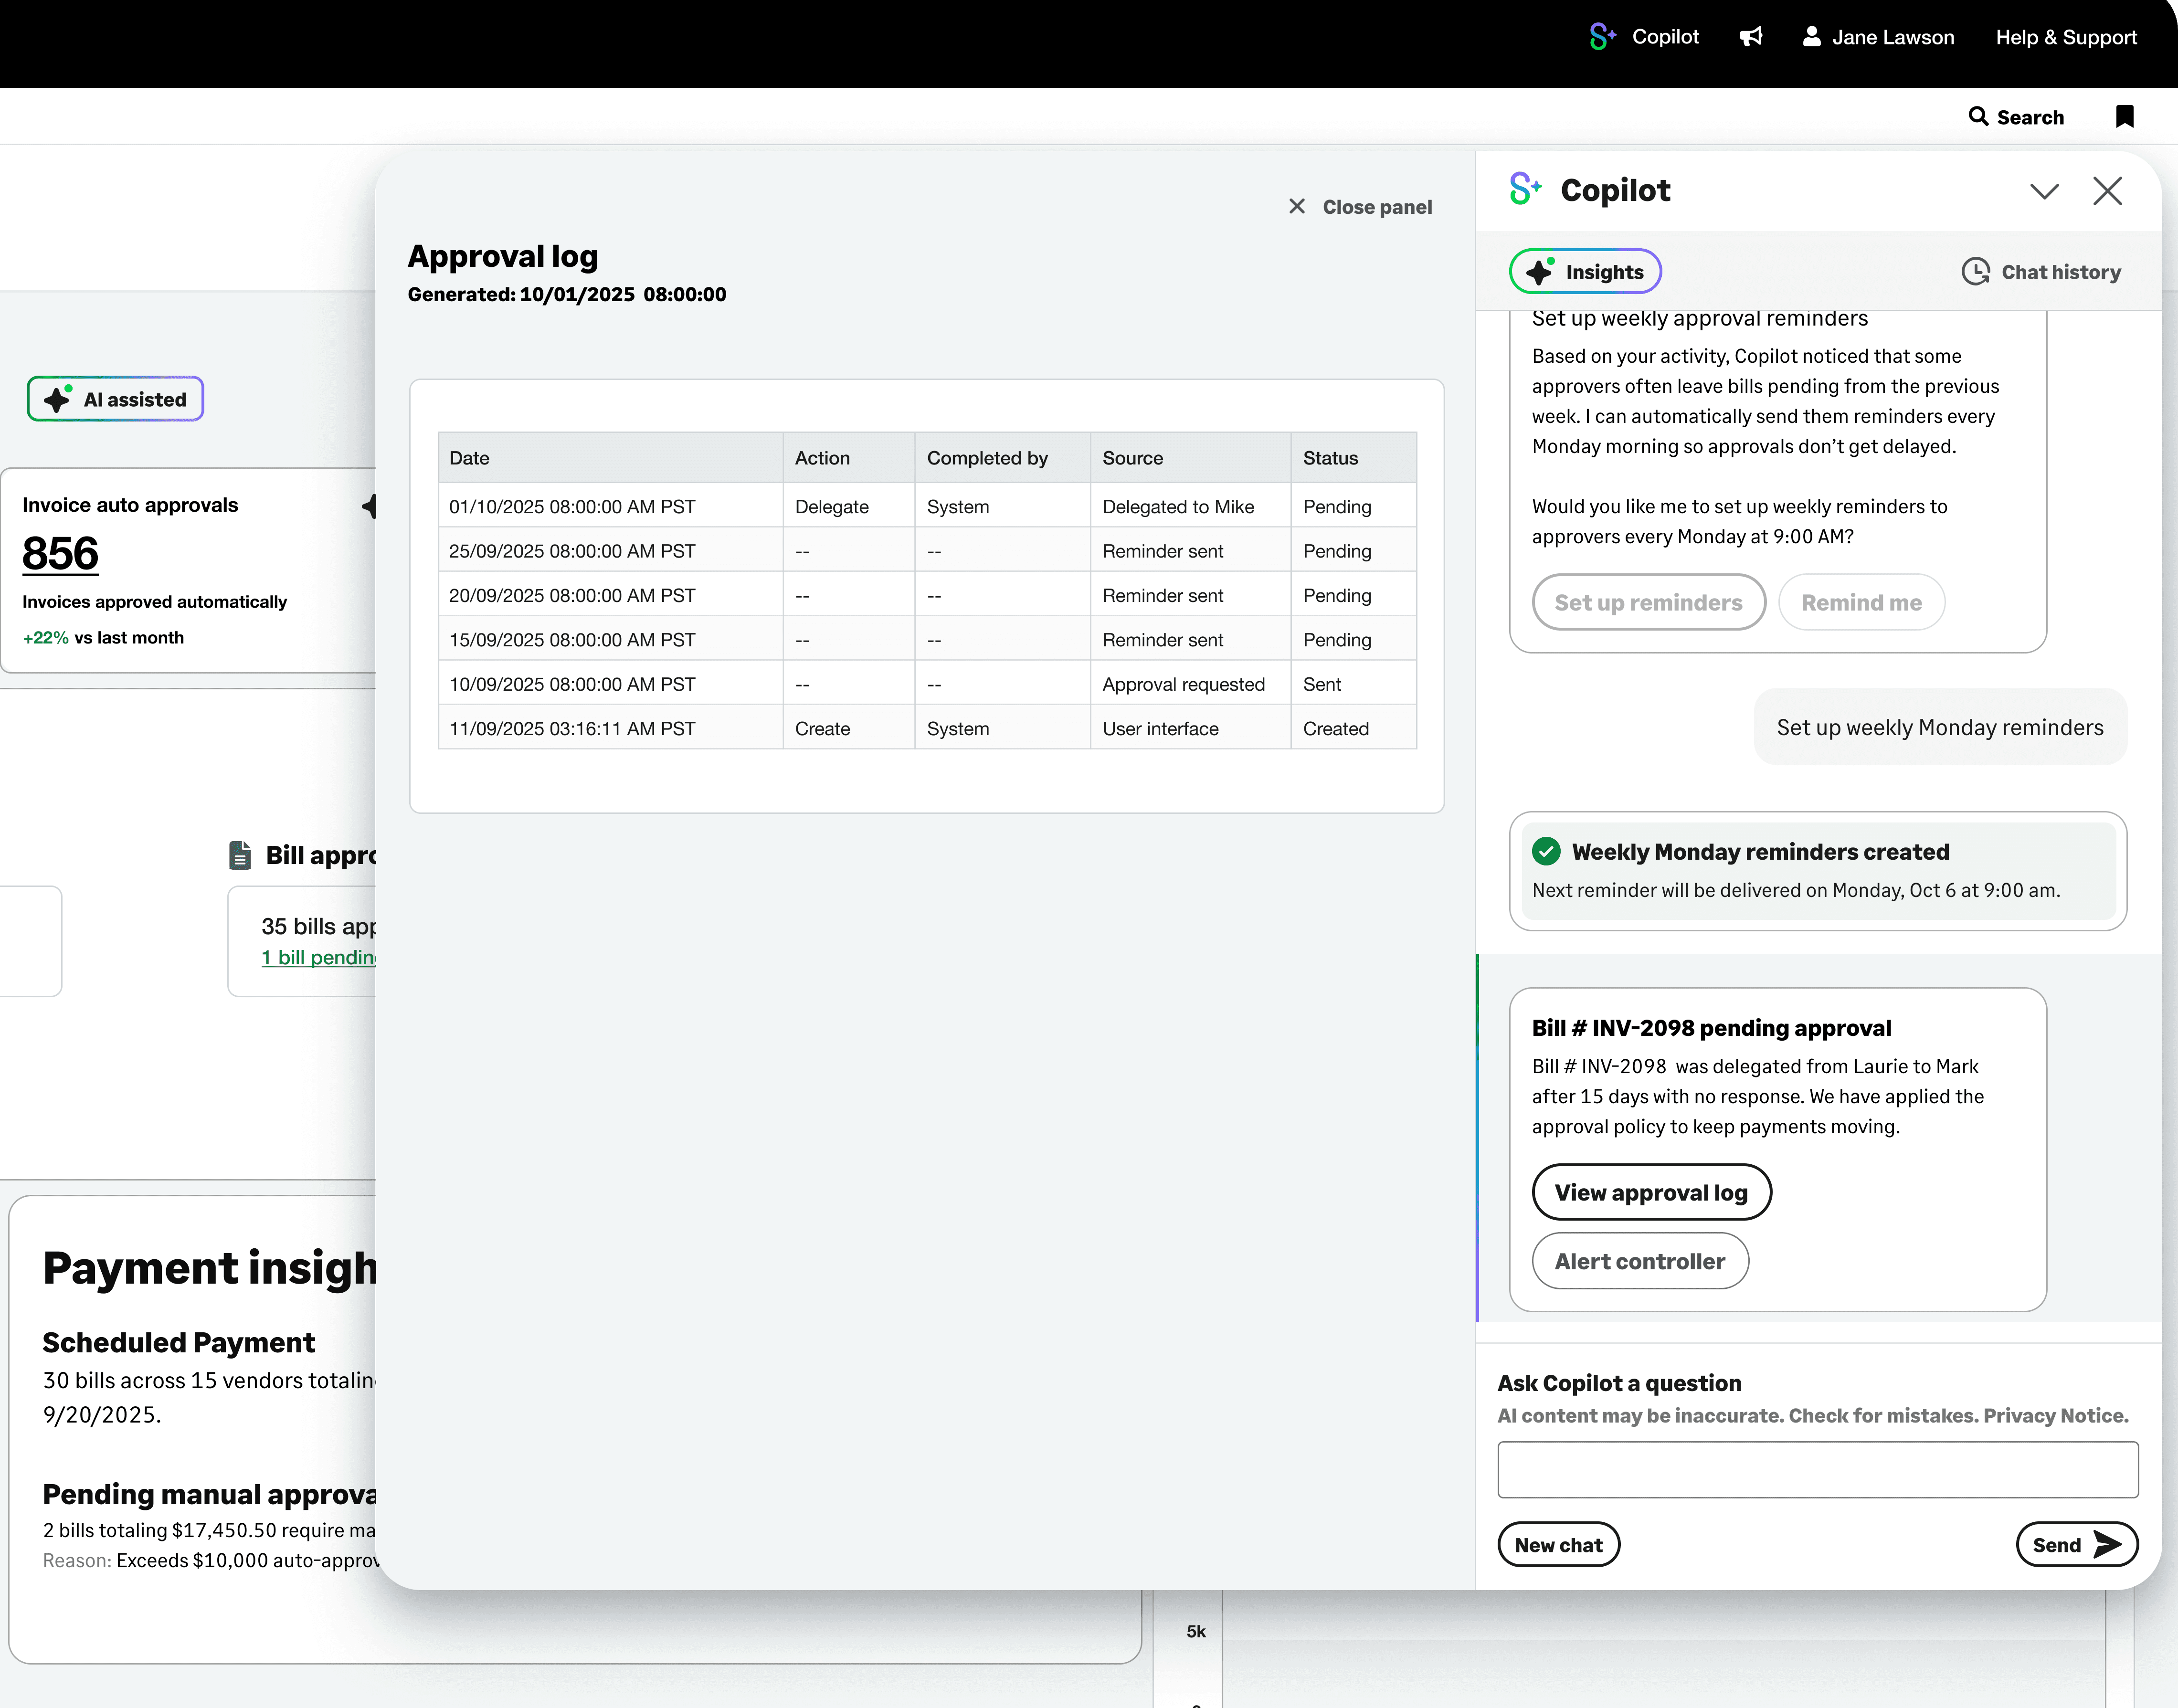Click the AI assisted badge
This screenshot has height=1708, width=2178.
pyautogui.click(x=116, y=399)
